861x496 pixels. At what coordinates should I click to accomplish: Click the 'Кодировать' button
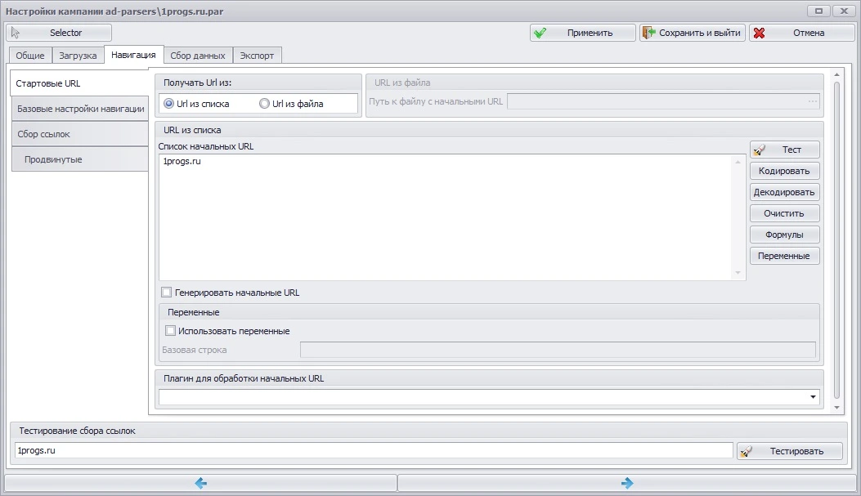[x=784, y=171]
